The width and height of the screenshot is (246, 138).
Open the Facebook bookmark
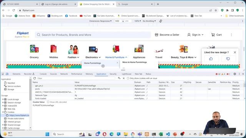(71, 16)
